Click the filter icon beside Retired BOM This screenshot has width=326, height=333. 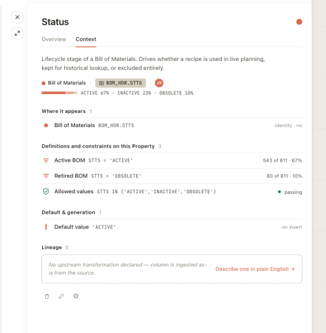pyautogui.click(x=46, y=176)
